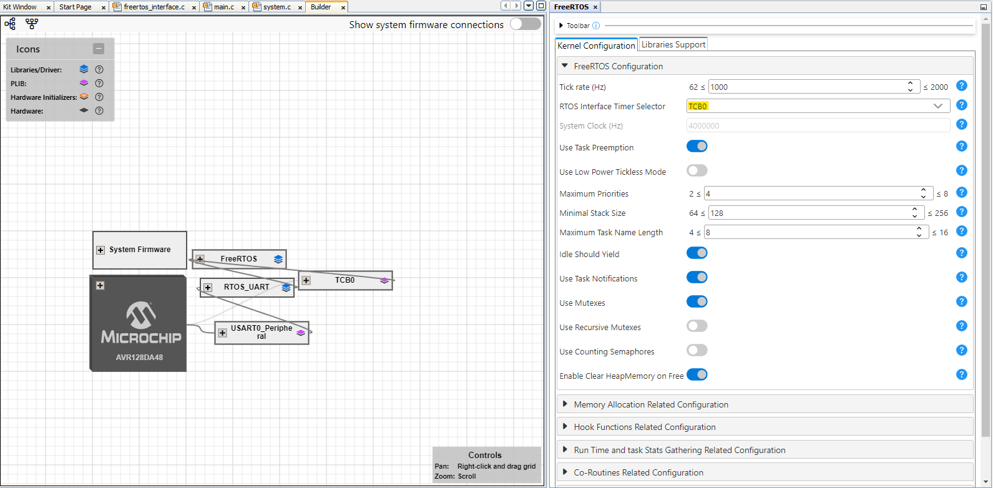Open help for PLIB legend entry
Screen dimensions: 993x488
tap(99, 83)
